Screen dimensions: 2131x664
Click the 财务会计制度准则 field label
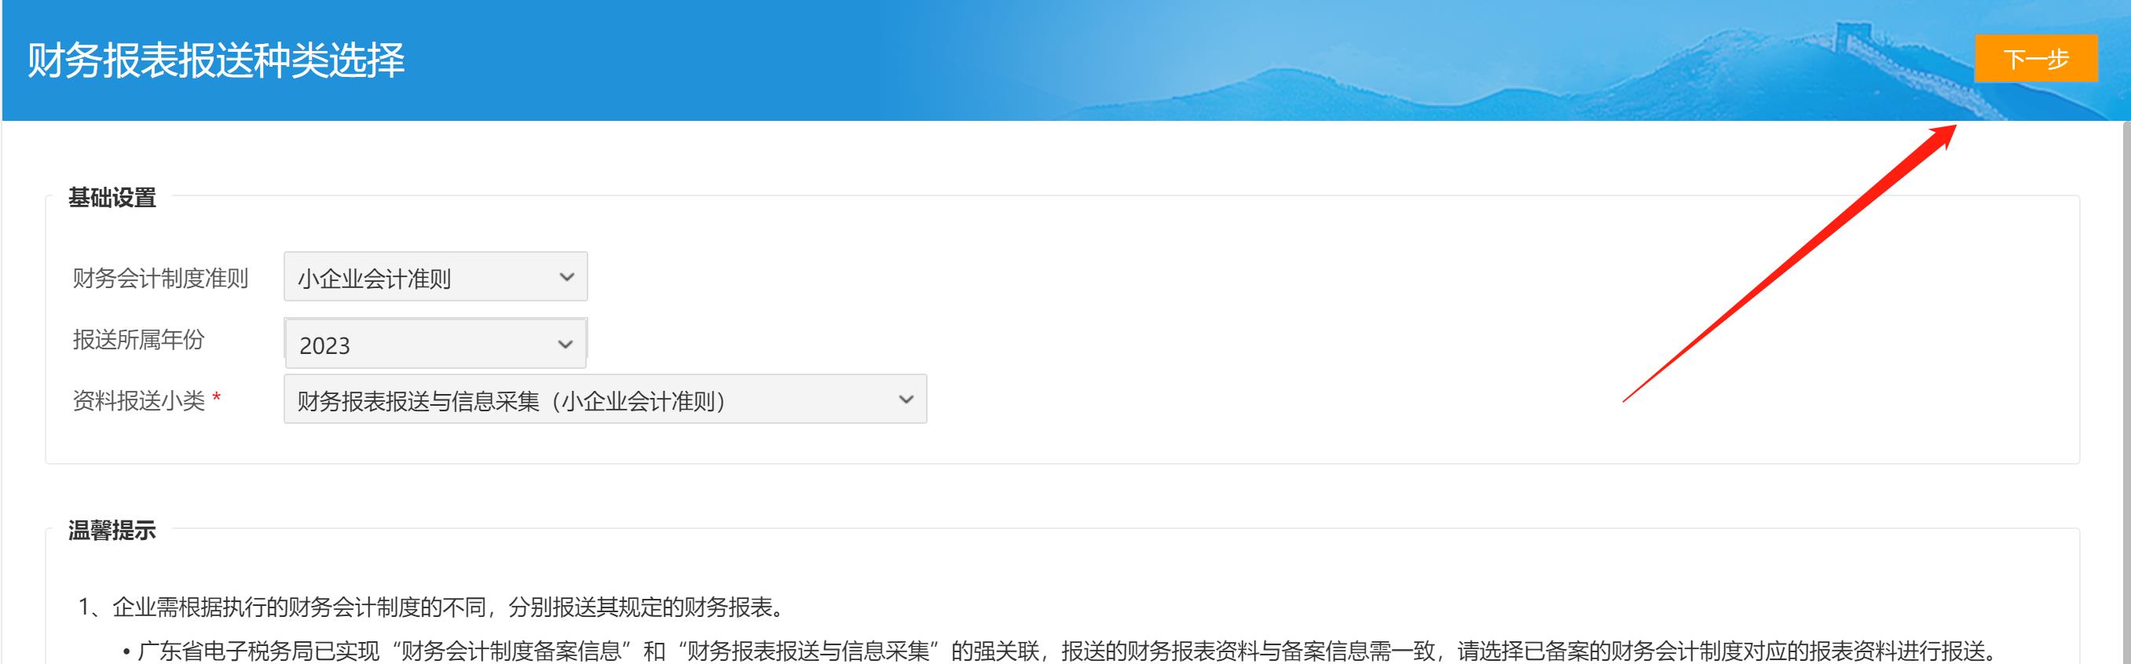(x=160, y=279)
